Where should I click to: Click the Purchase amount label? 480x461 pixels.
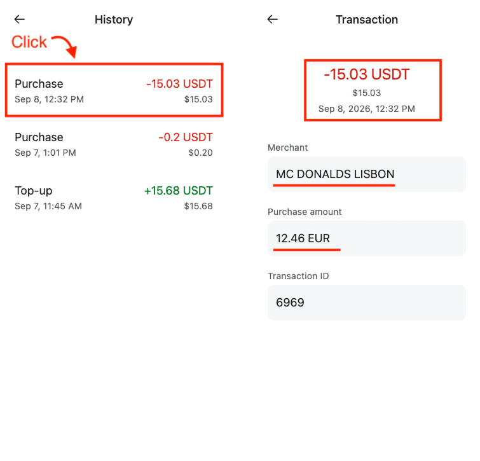(x=305, y=212)
